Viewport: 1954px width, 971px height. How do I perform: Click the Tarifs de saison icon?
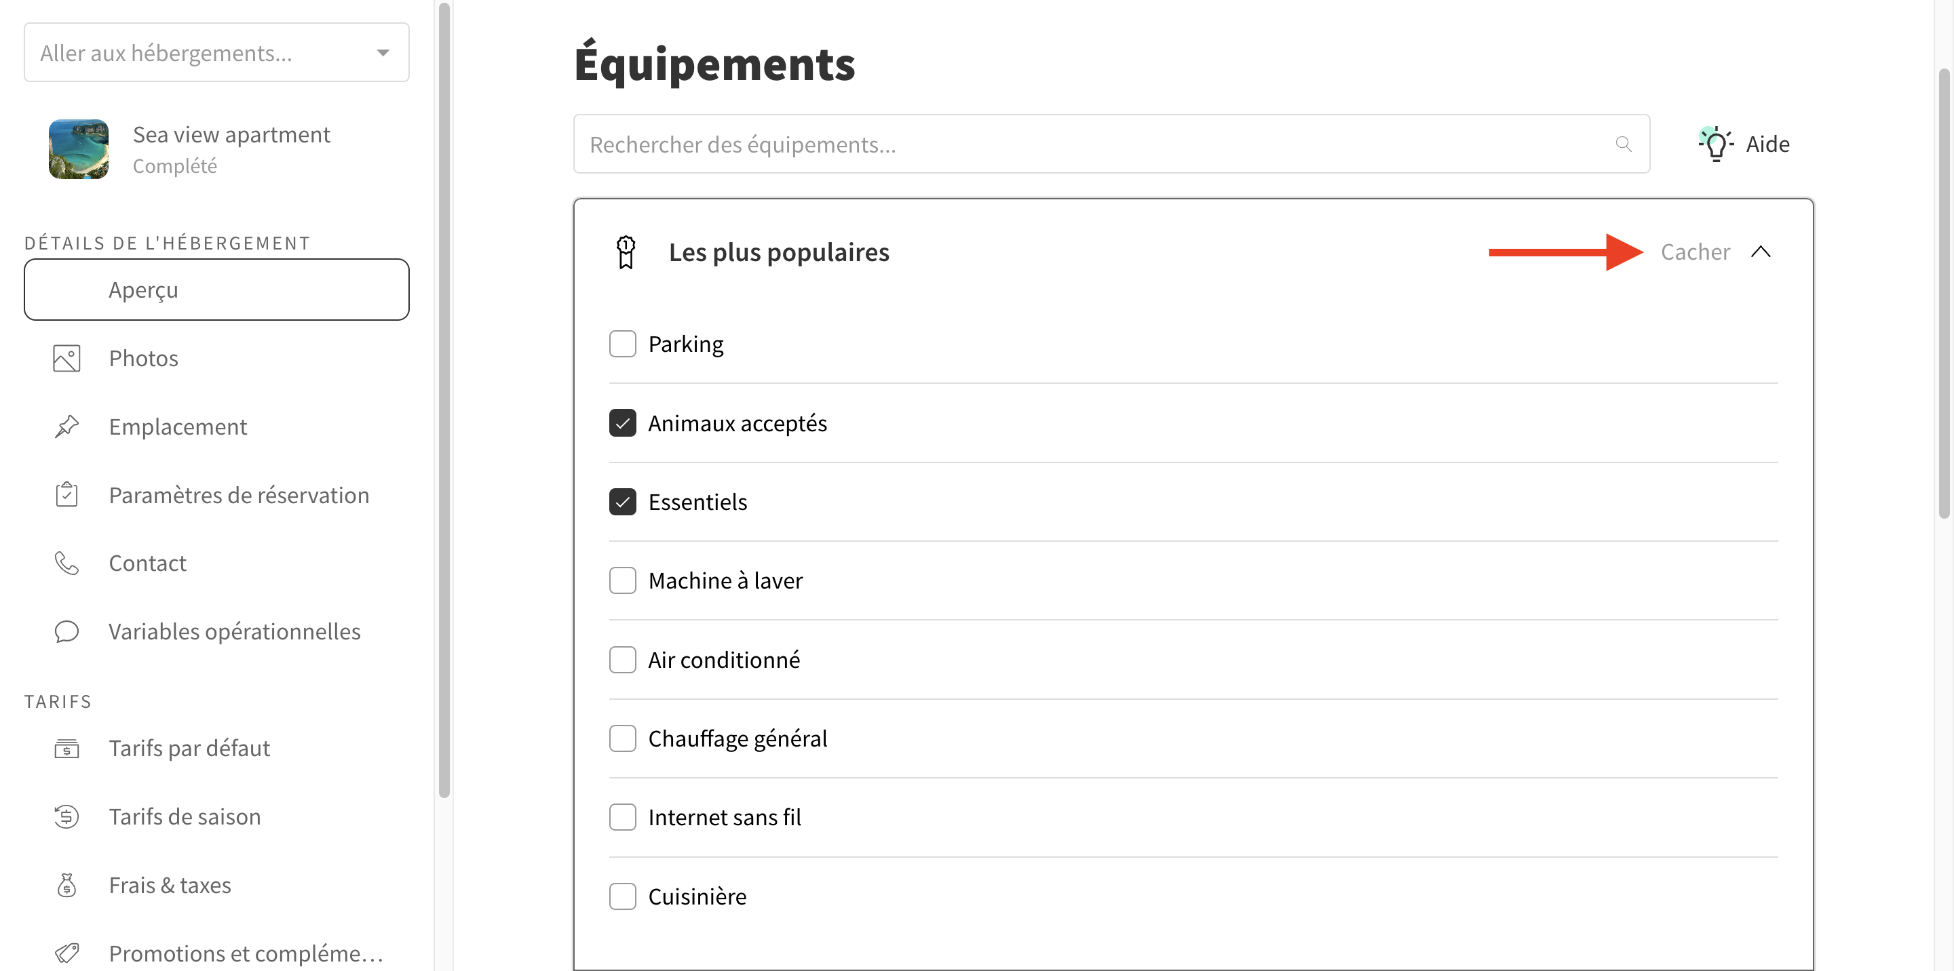point(66,816)
